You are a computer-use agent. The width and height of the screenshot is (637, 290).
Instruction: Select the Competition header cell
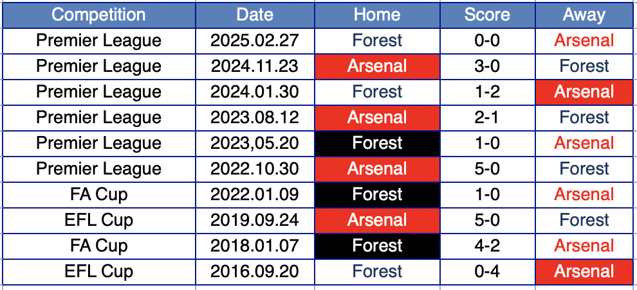pyautogui.click(x=98, y=15)
